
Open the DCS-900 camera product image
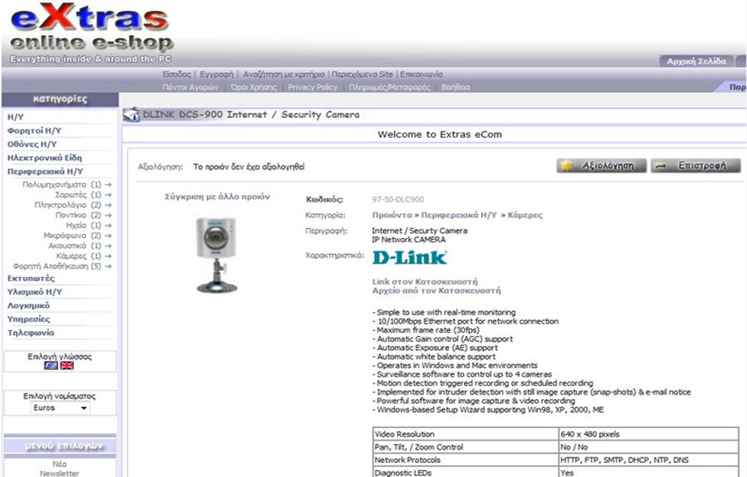coord(217,256)
